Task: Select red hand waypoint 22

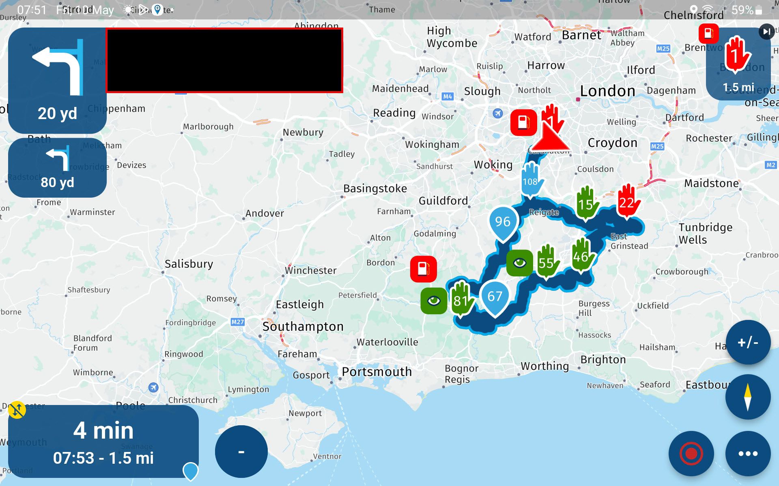Action: (627, 201)
